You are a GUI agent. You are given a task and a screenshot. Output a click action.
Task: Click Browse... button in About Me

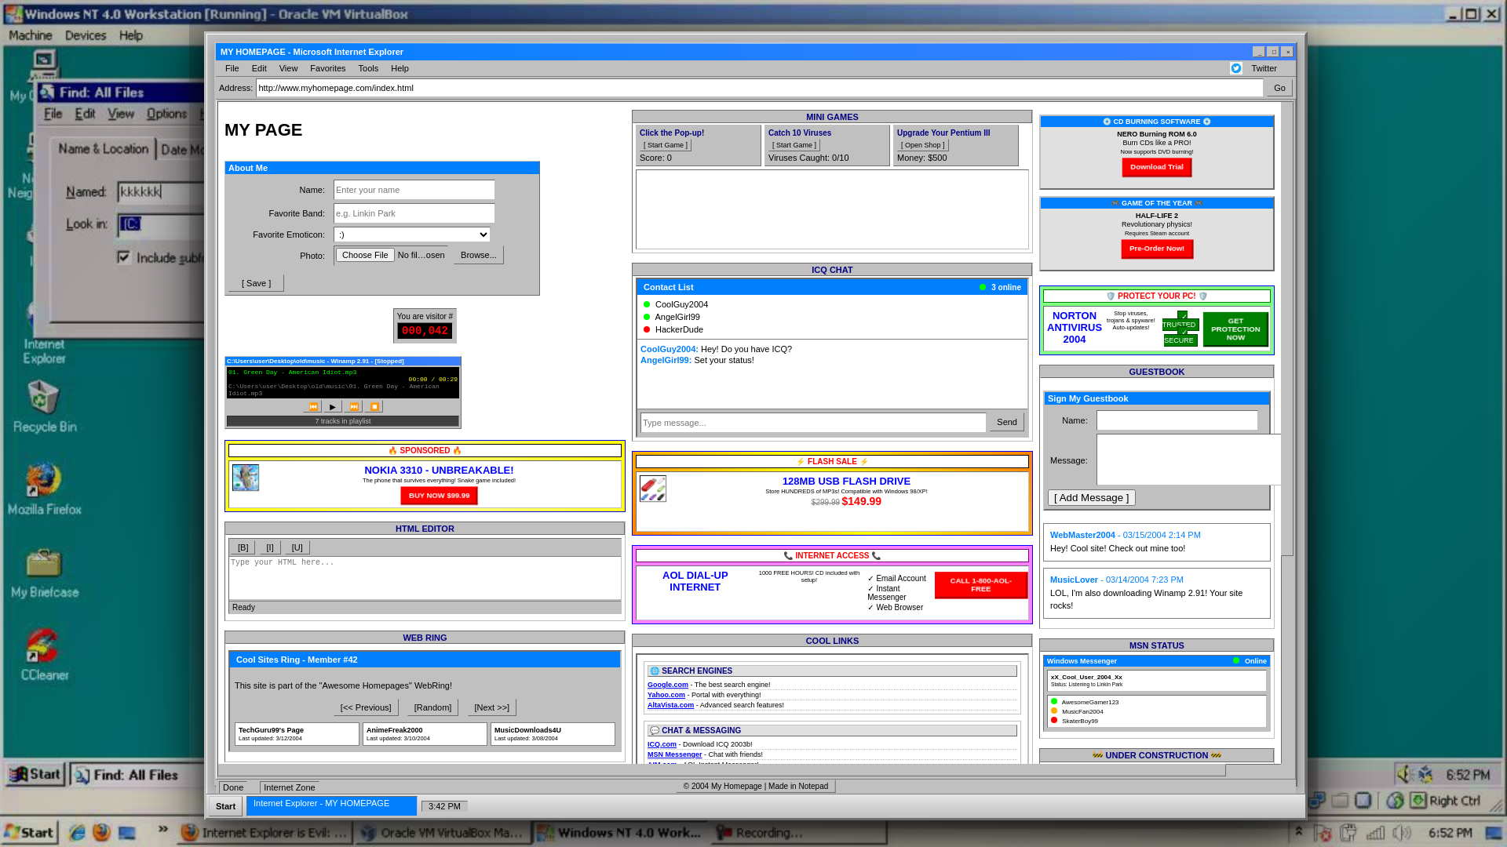coord(479,255)
